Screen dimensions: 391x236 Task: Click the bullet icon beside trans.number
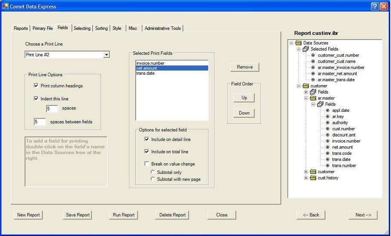pyautogui.click(x=327, y=165)
